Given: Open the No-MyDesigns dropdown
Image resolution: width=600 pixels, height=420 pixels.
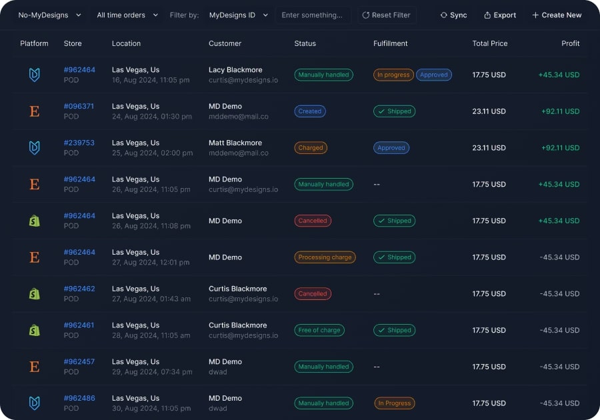Looking at the screenshot, I should click(x=49, y=15).
